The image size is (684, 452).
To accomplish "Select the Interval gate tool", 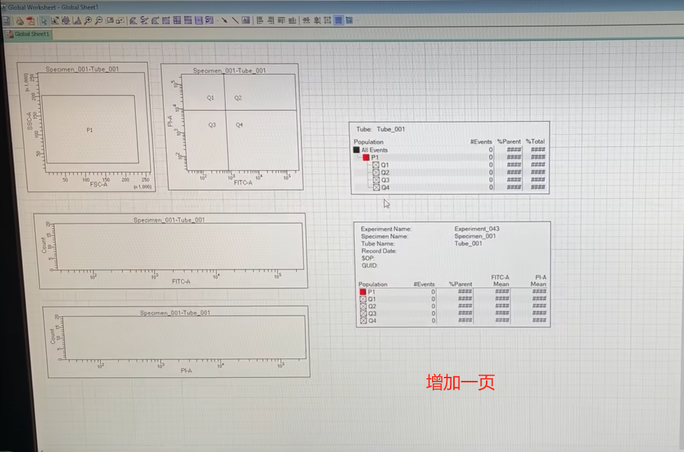I will coord(199,21).
